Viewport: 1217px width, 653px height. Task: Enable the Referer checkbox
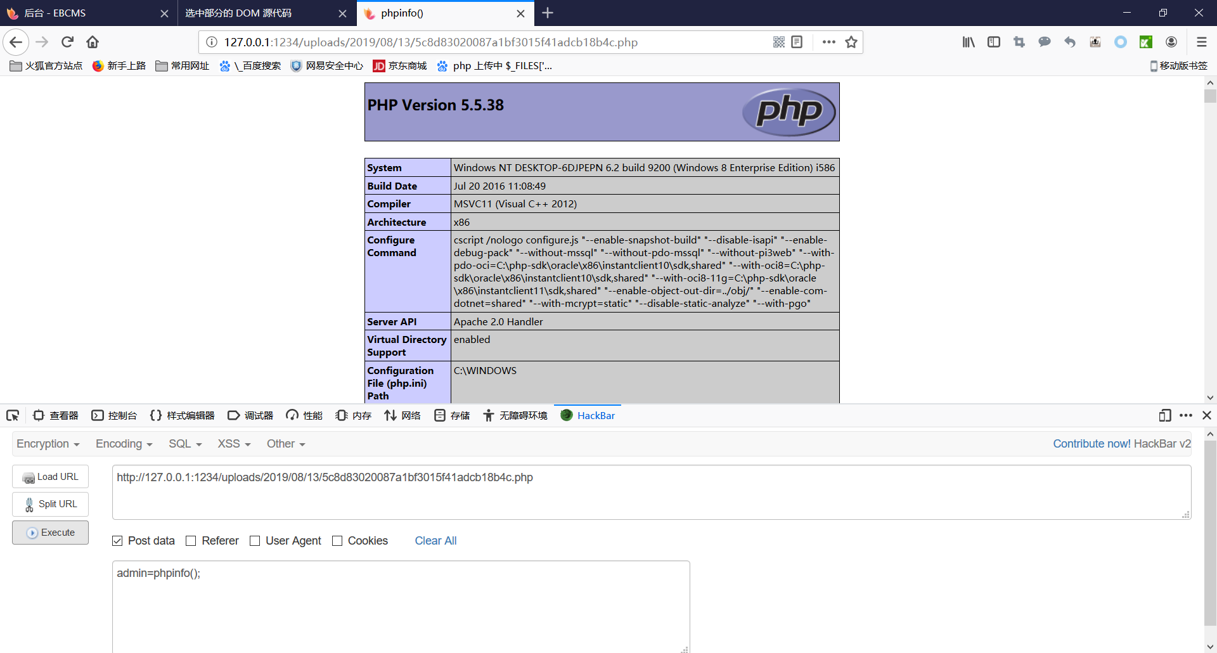[x=191, y=541]
